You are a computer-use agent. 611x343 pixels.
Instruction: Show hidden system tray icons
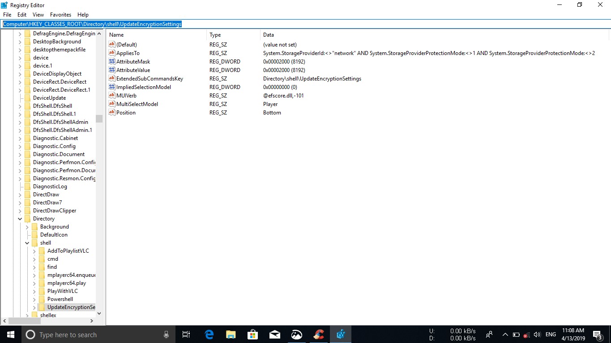point(505,335)
